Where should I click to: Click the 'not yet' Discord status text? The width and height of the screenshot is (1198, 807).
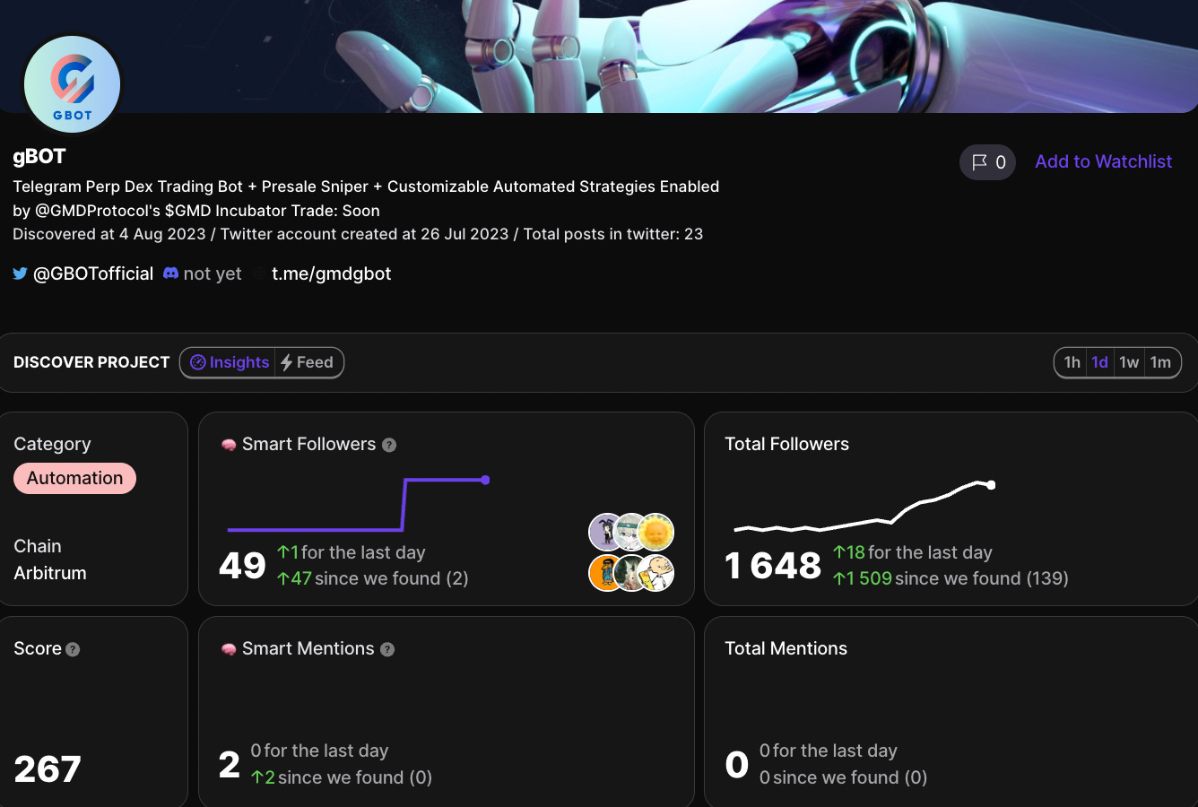point(213,273)
